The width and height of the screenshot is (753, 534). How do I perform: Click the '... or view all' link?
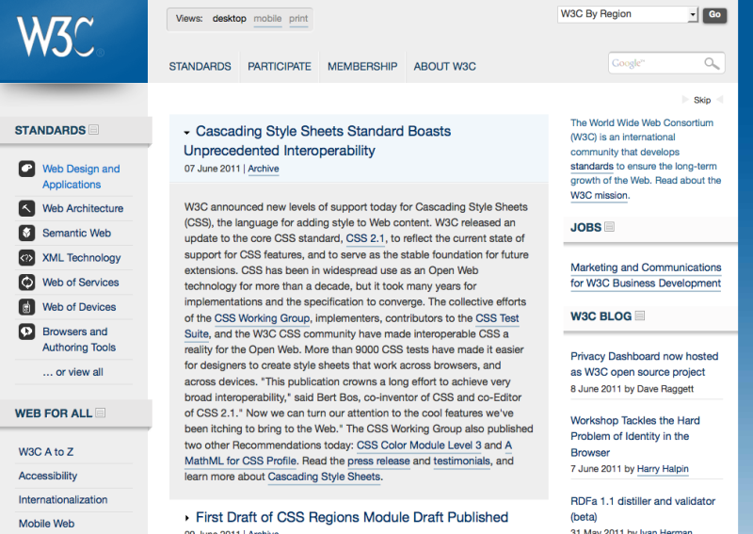pos(72,372)
